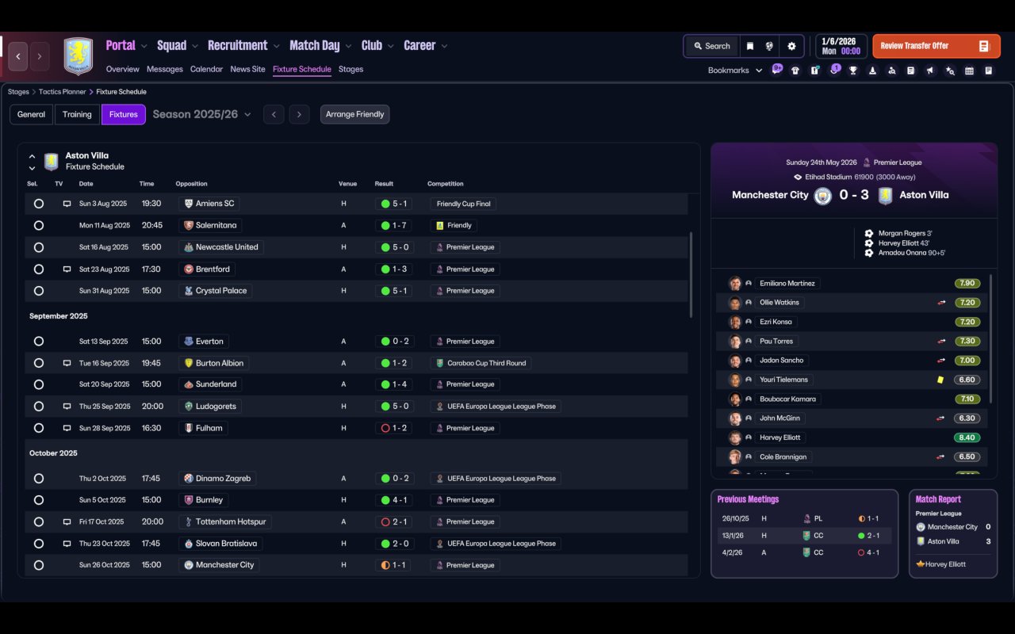Switch to the General tab
Image resolution: width=1015 pixels, height=634 pixels.
pyautogui.click(x=31, y=114)
